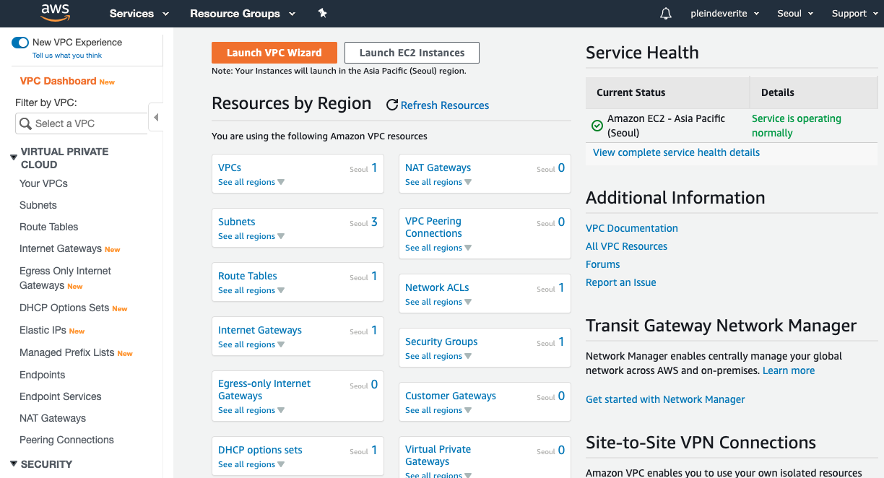The image size is (884, 478).
Task: Click the AWS logo home icon
Action: [x=55, y=12]
